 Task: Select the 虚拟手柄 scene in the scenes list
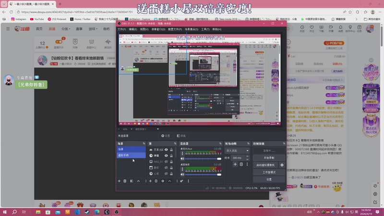click(131, 155)
